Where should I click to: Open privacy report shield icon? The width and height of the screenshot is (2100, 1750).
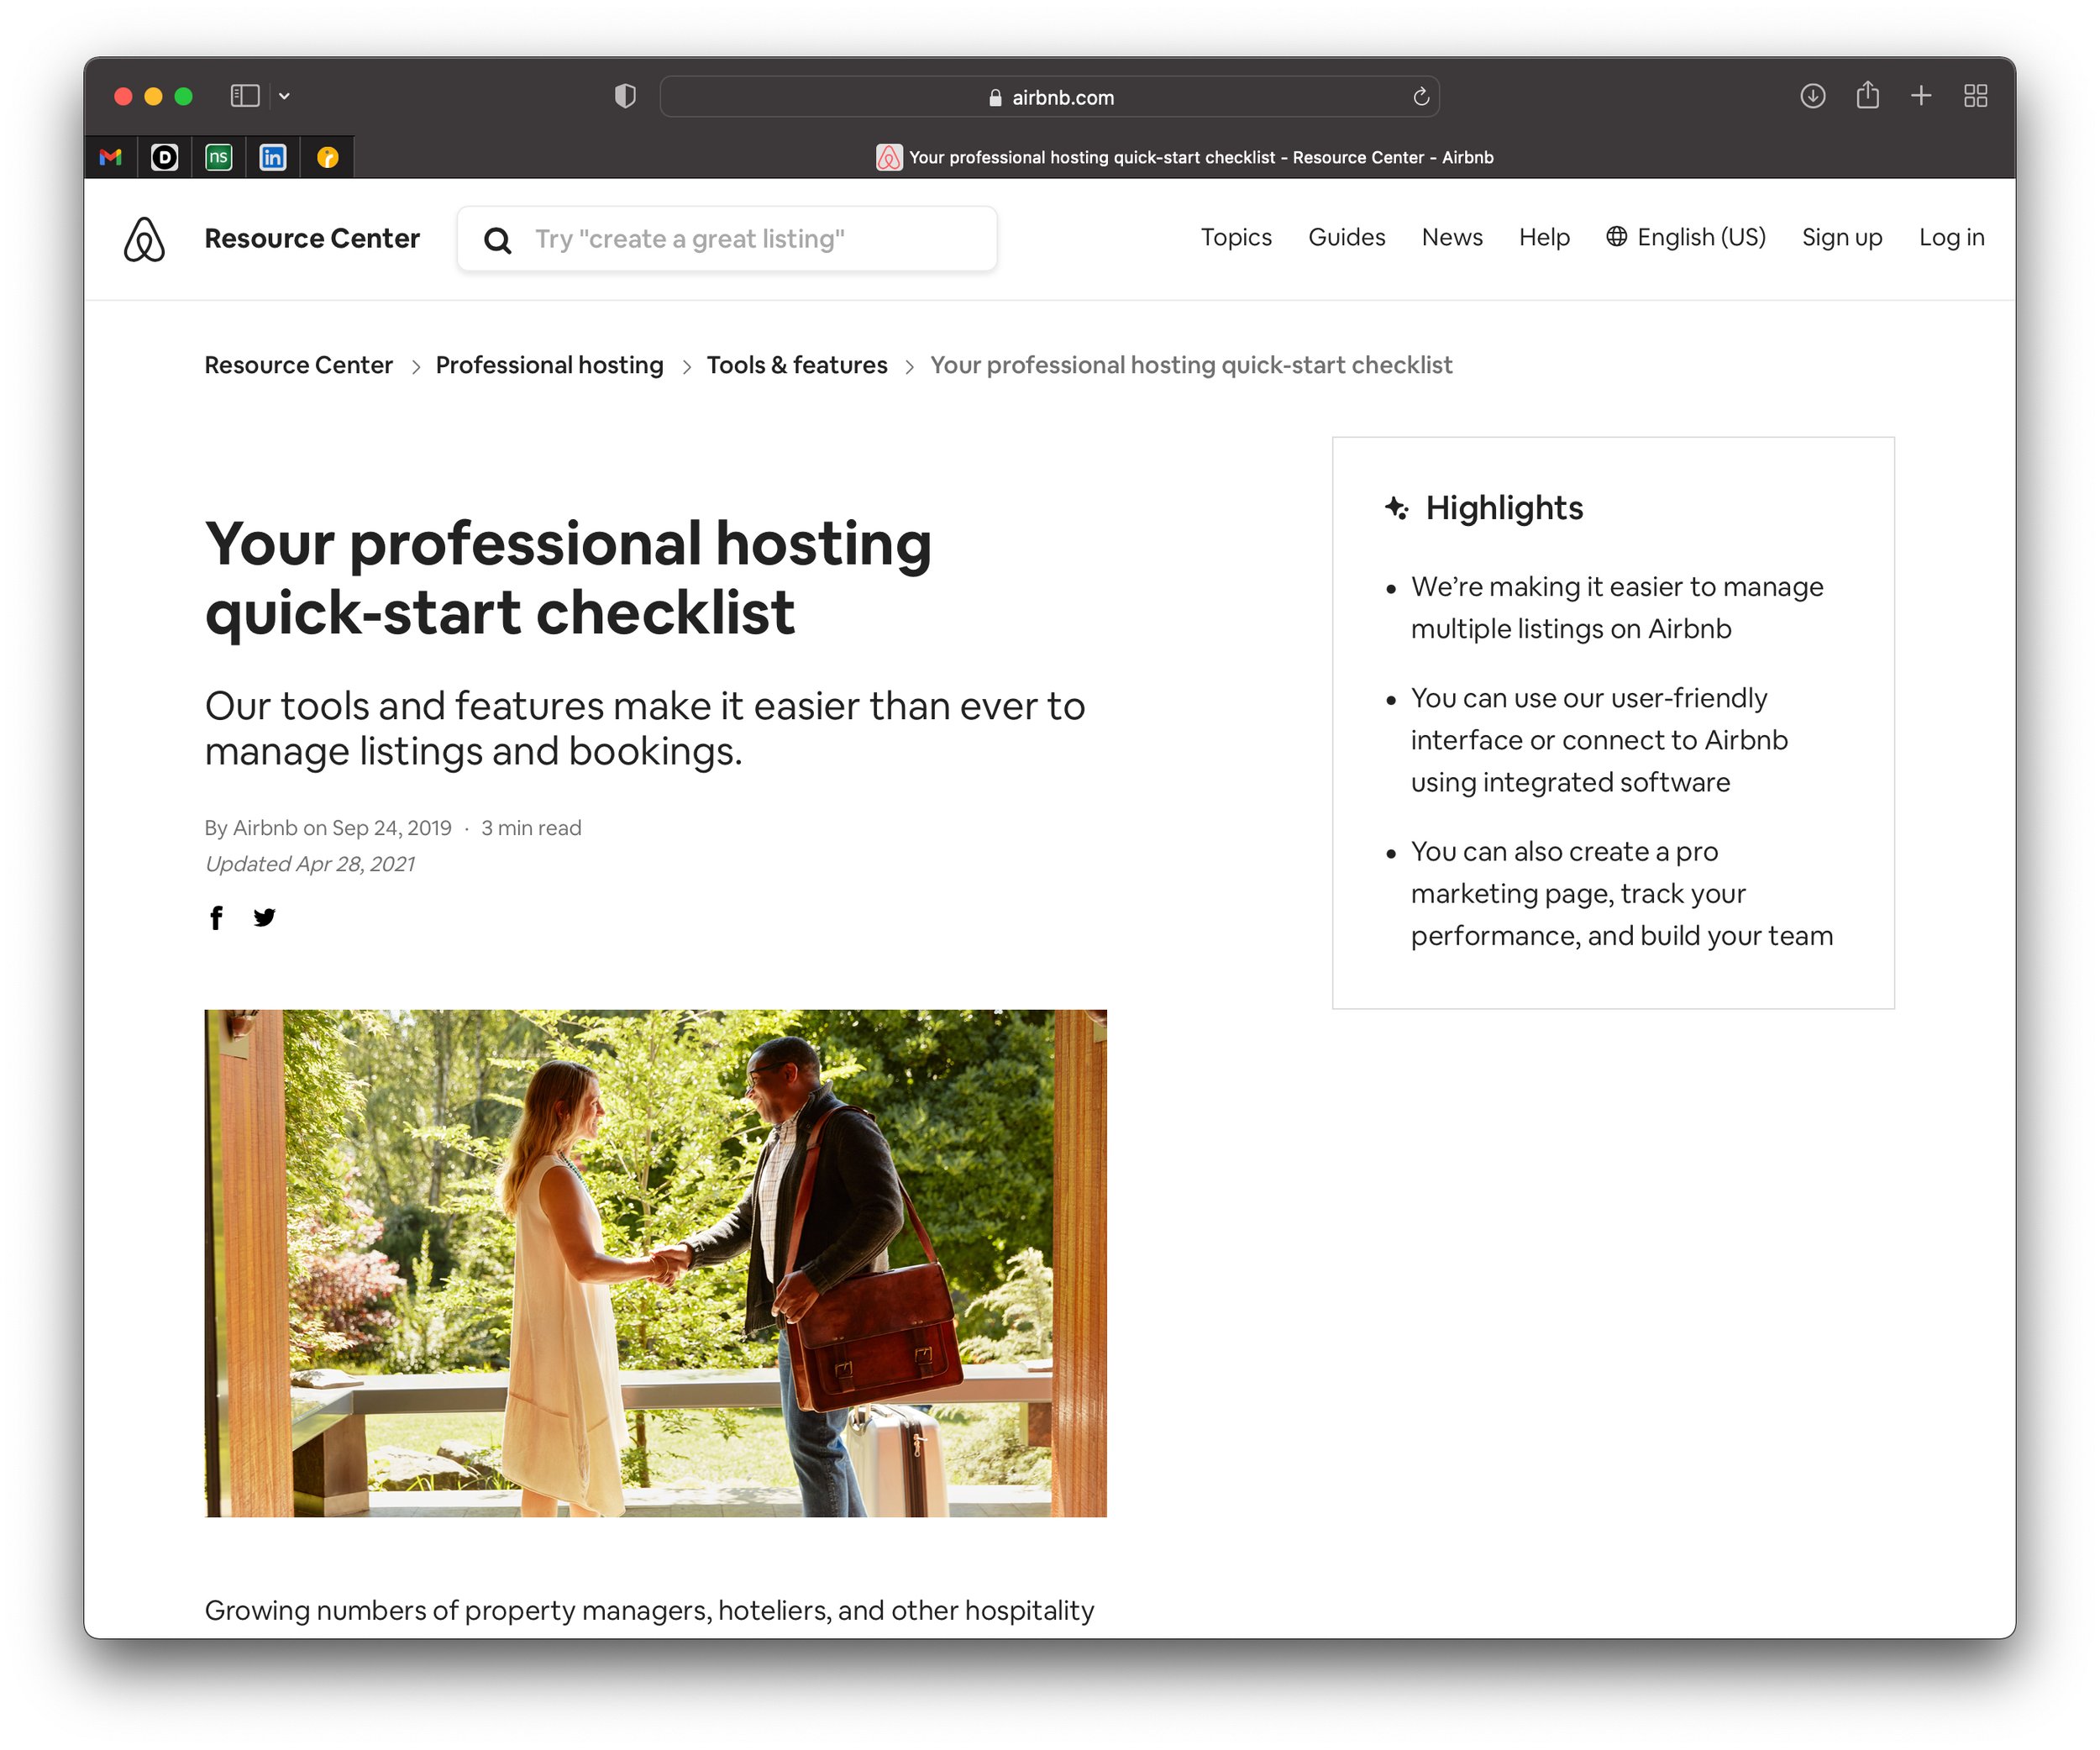coord(625,96)
